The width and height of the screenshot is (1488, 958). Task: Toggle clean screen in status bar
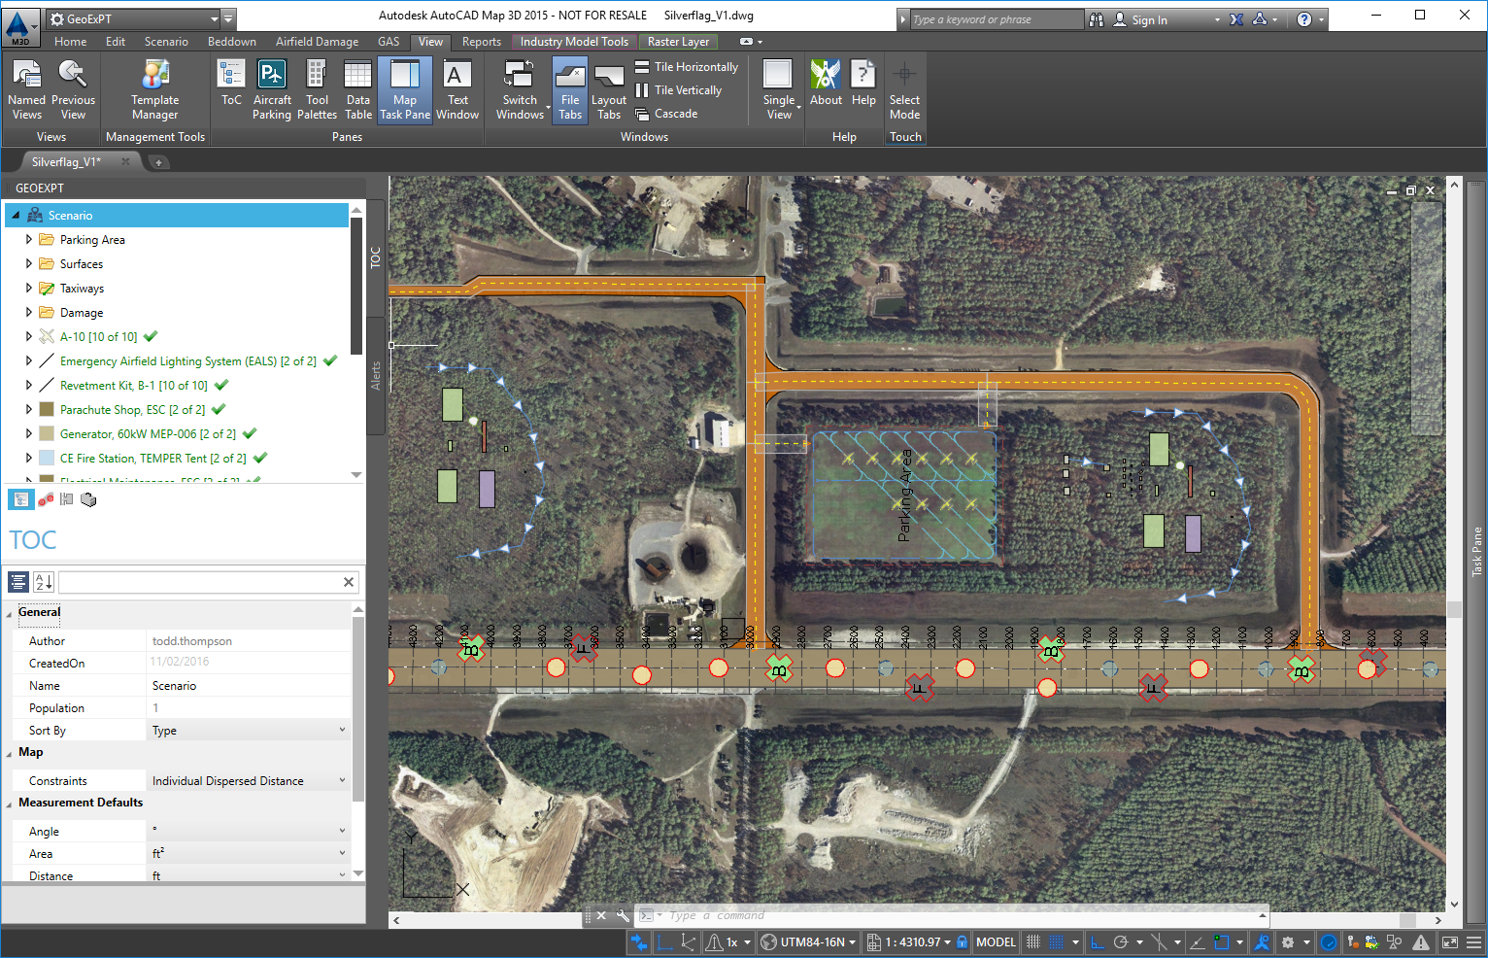(1449, 942)
